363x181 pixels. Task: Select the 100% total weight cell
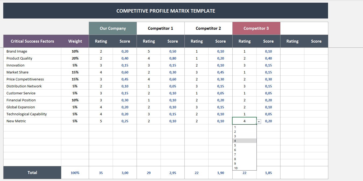click(75, 172)
